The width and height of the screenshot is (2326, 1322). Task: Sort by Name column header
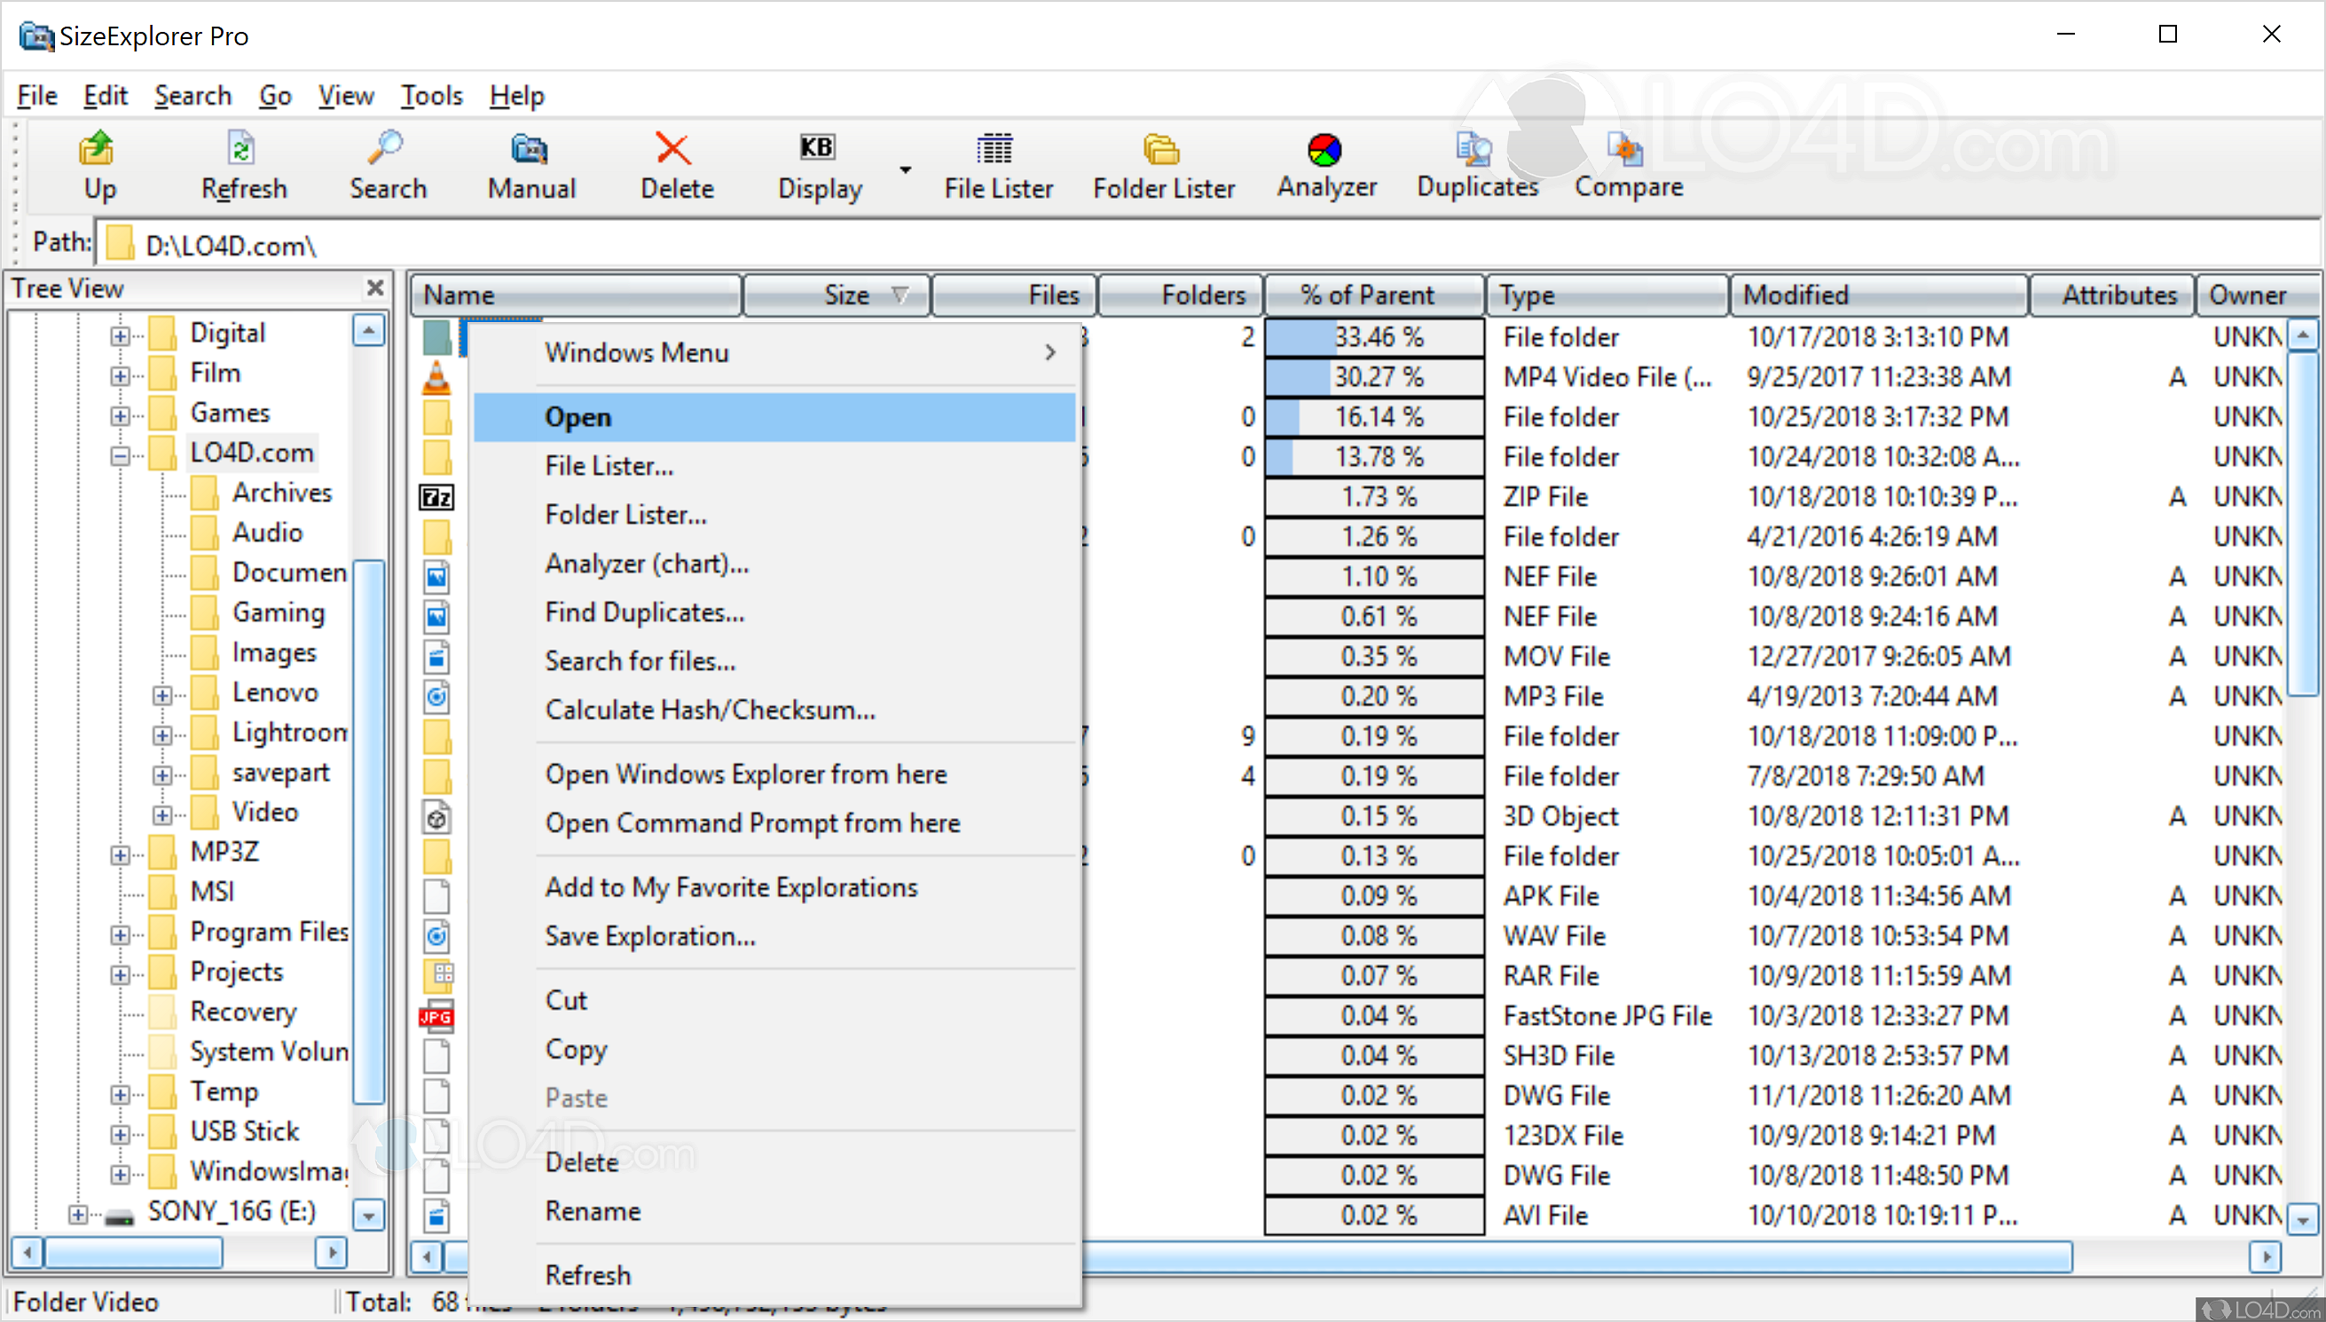pyautogui.click(x=577, y=295)
